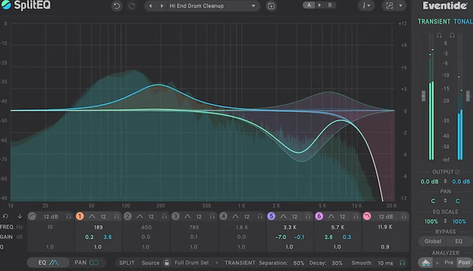The width and height of the screenshot is (473, 271).
Task: Change band 5 filter shape icon
Action: 283,216
